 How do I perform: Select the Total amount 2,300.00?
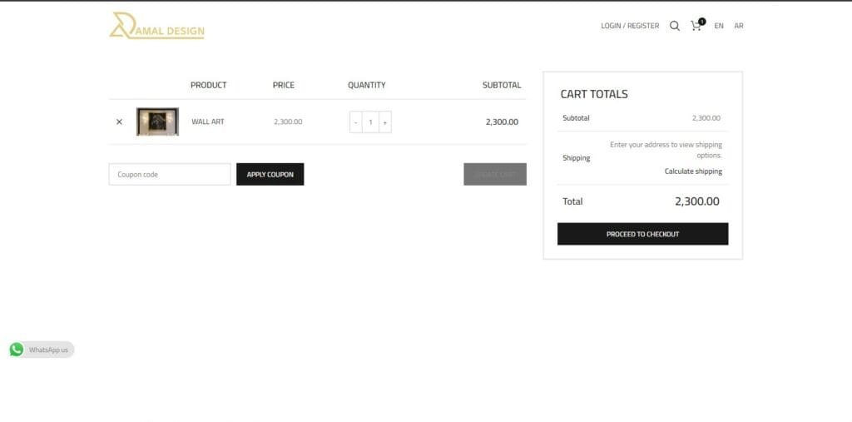(x=697, y=201)
